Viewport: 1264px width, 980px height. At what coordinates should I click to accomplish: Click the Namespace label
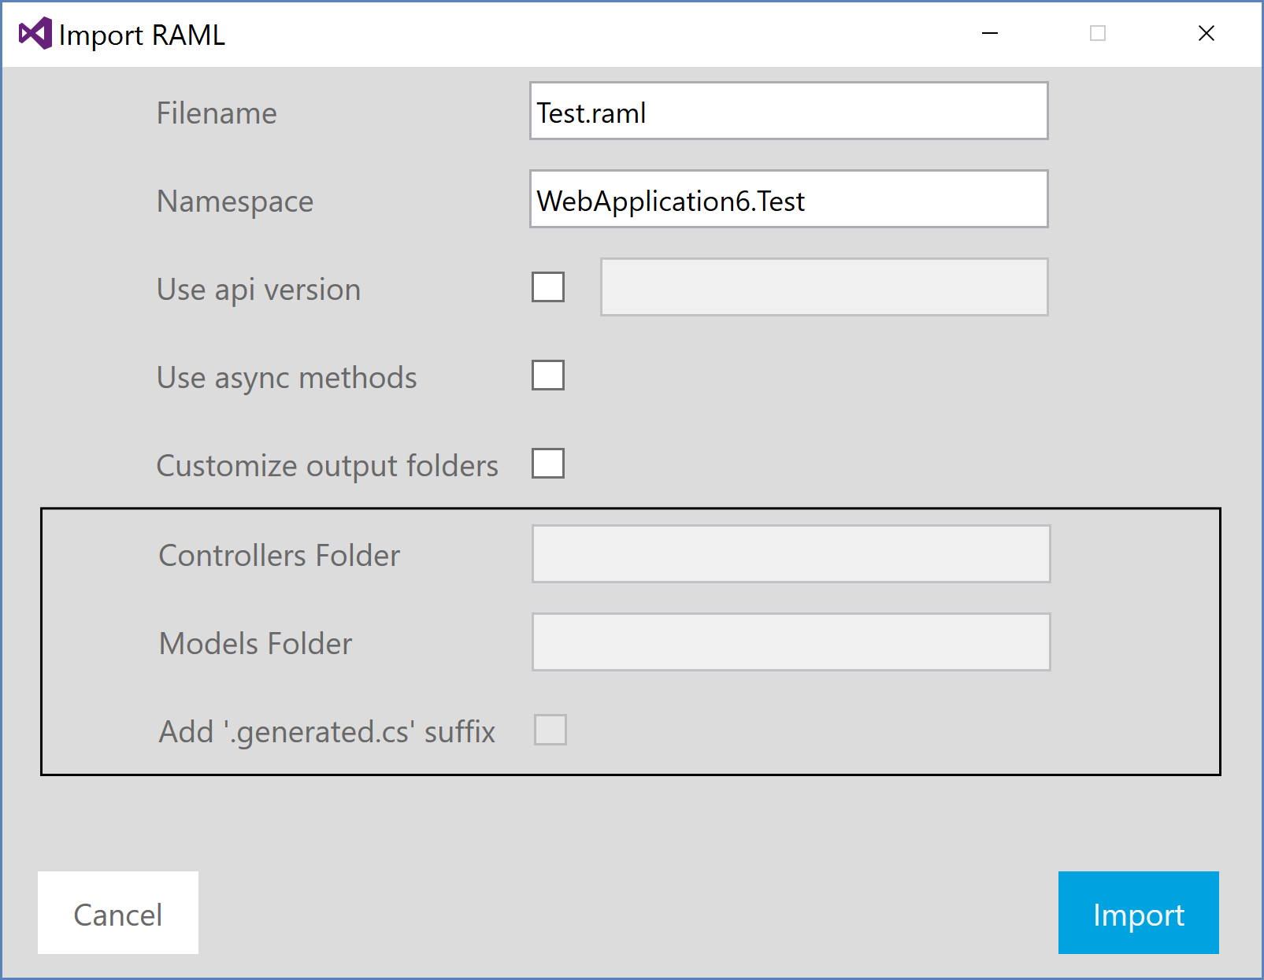(x=235, y=202)
